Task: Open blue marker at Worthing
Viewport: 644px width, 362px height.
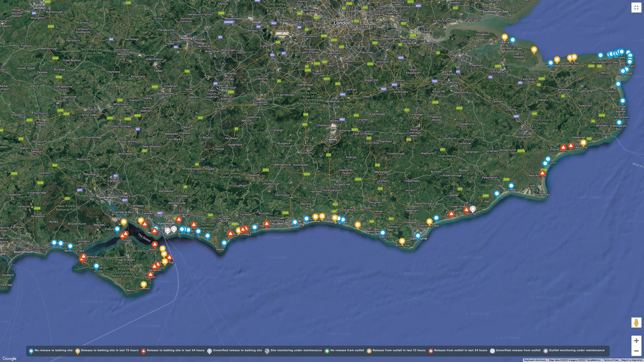Action: pos(295,223)
